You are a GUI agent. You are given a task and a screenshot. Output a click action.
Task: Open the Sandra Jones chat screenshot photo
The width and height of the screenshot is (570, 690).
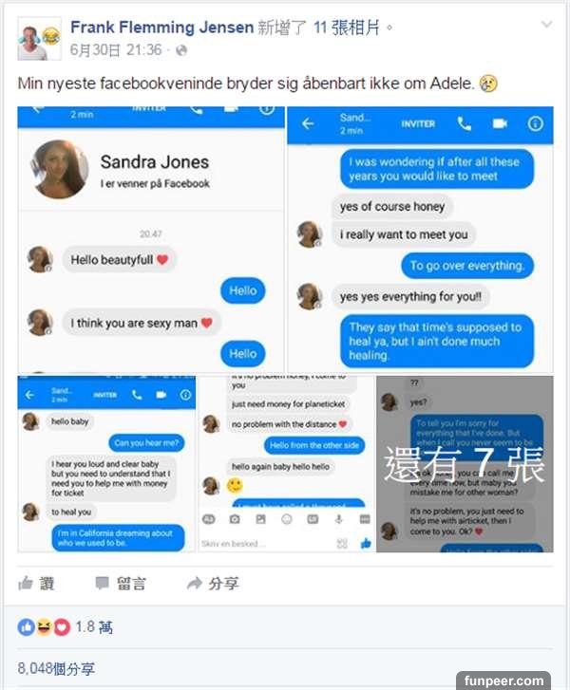151,239
